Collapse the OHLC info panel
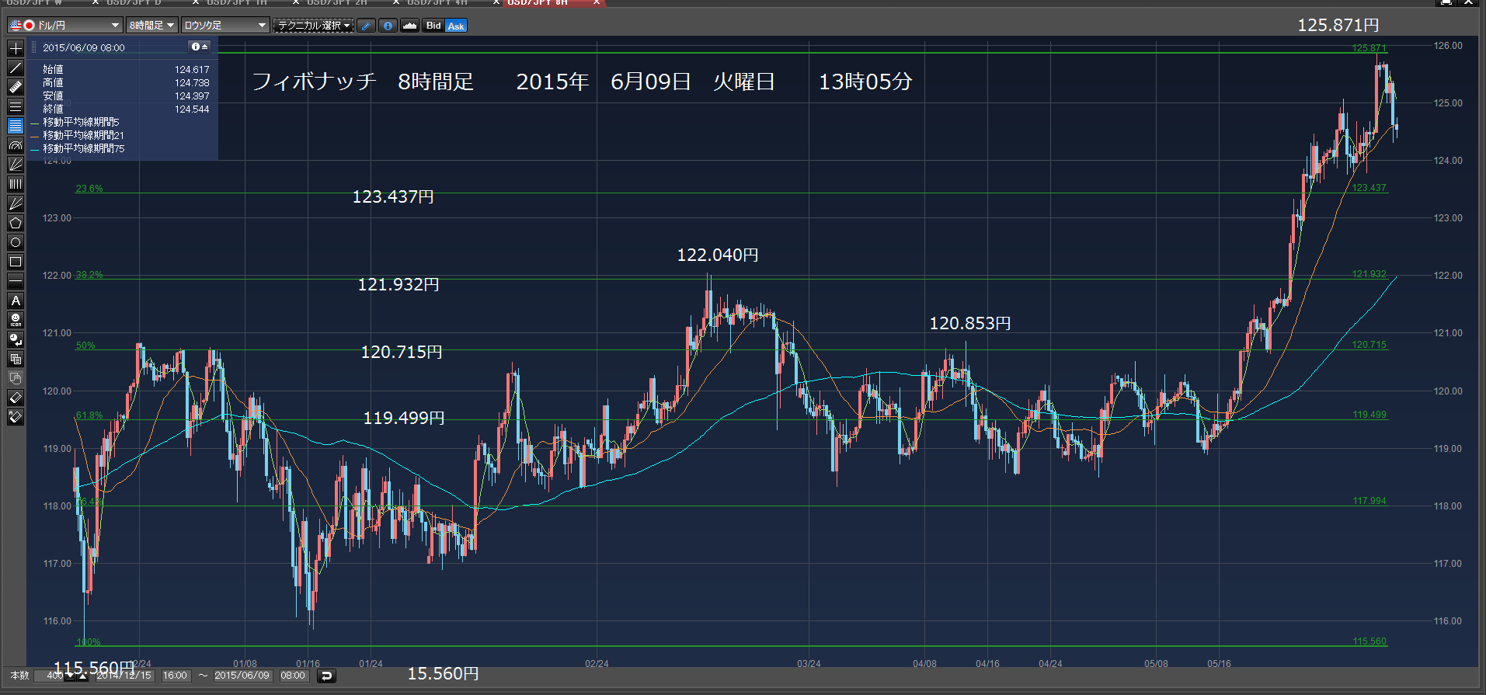The height and width of the screenshot is (695, 1486). coord(200,47)
